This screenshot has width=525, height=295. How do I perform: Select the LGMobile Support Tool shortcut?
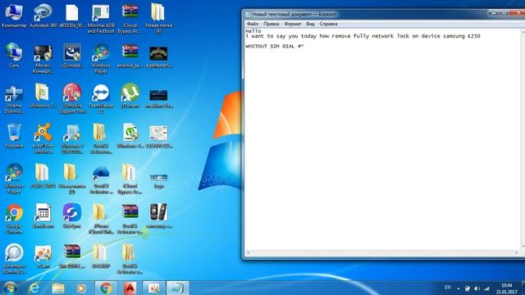coord(72,98)
